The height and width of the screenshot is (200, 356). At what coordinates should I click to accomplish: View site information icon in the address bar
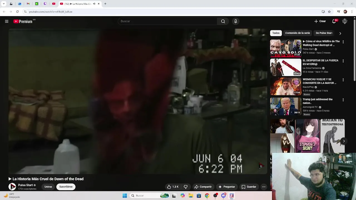(x=25, y=12)
